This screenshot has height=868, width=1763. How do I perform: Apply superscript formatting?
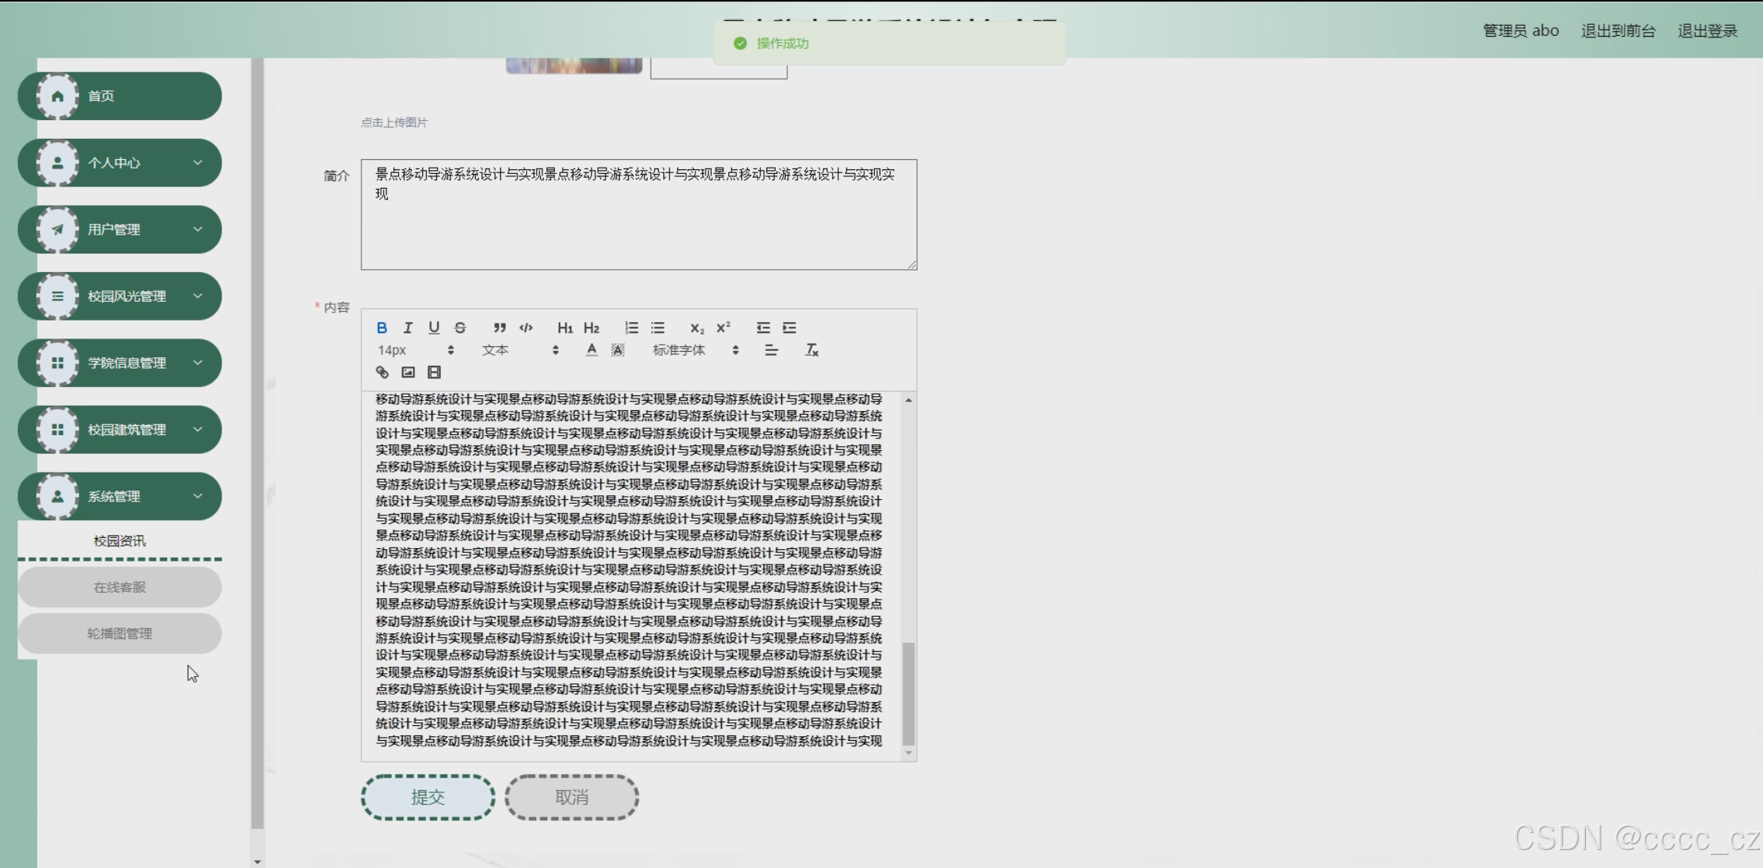click(723, 328)
